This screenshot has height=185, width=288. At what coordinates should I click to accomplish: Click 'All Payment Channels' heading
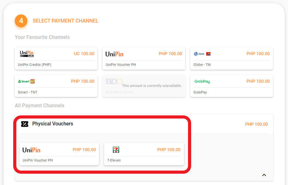(40, 105)
